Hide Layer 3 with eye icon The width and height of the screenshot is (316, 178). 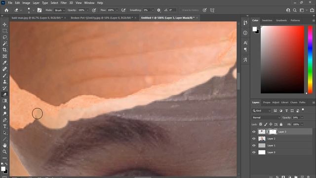point(254,132)
